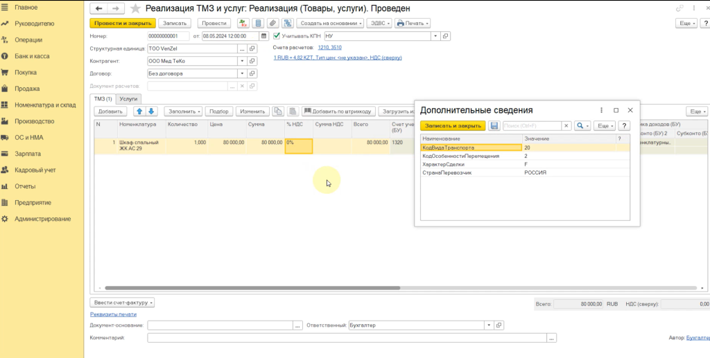Move row up with blue arrow

tap(139, 111)
